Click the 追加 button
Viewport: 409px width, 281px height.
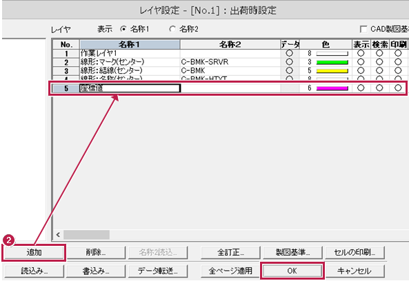pos(34,252)
